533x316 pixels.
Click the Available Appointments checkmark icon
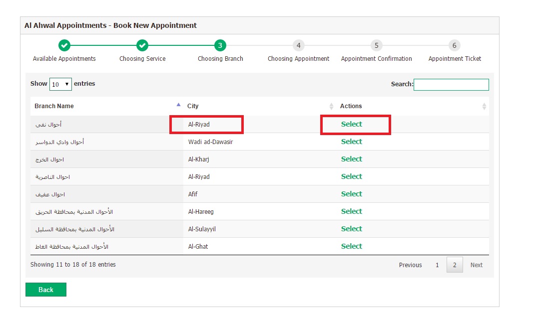pyautogui.click(x=64, y=45)
